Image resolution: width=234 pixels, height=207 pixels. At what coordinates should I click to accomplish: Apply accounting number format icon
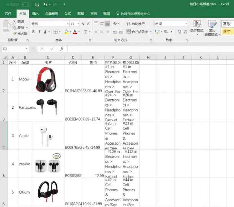pyautogui.click(x=157, y=31)
